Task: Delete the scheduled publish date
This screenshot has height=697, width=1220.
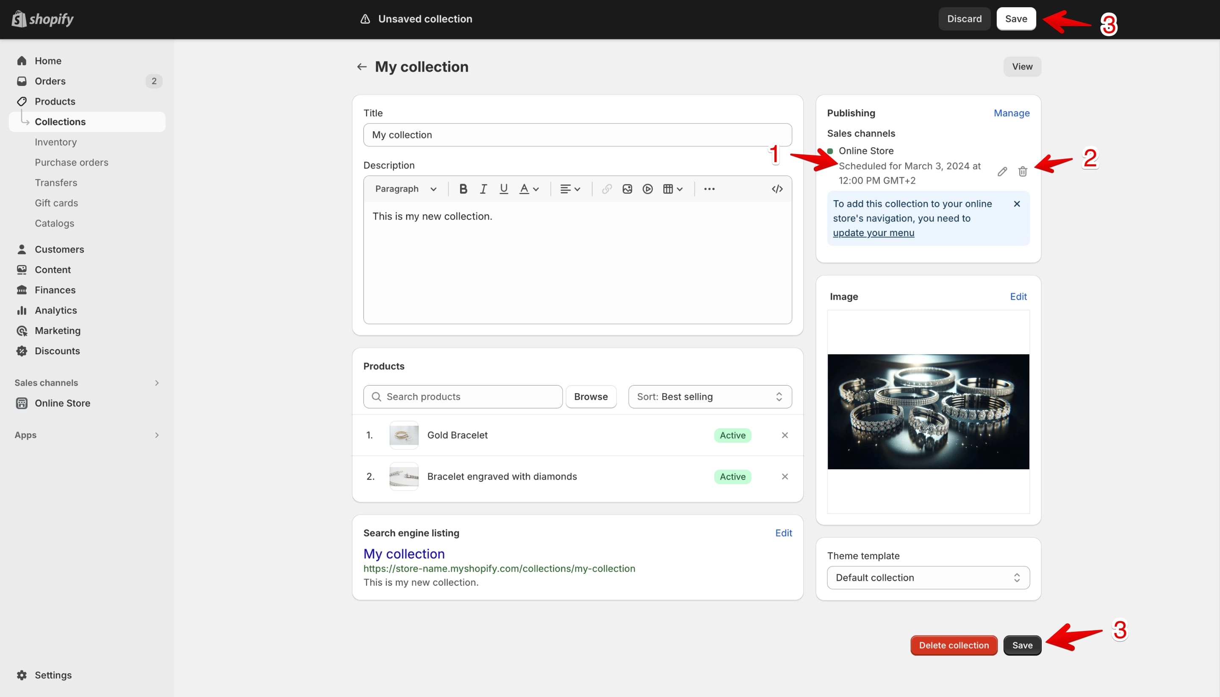Action: (x=1023, y=172)
